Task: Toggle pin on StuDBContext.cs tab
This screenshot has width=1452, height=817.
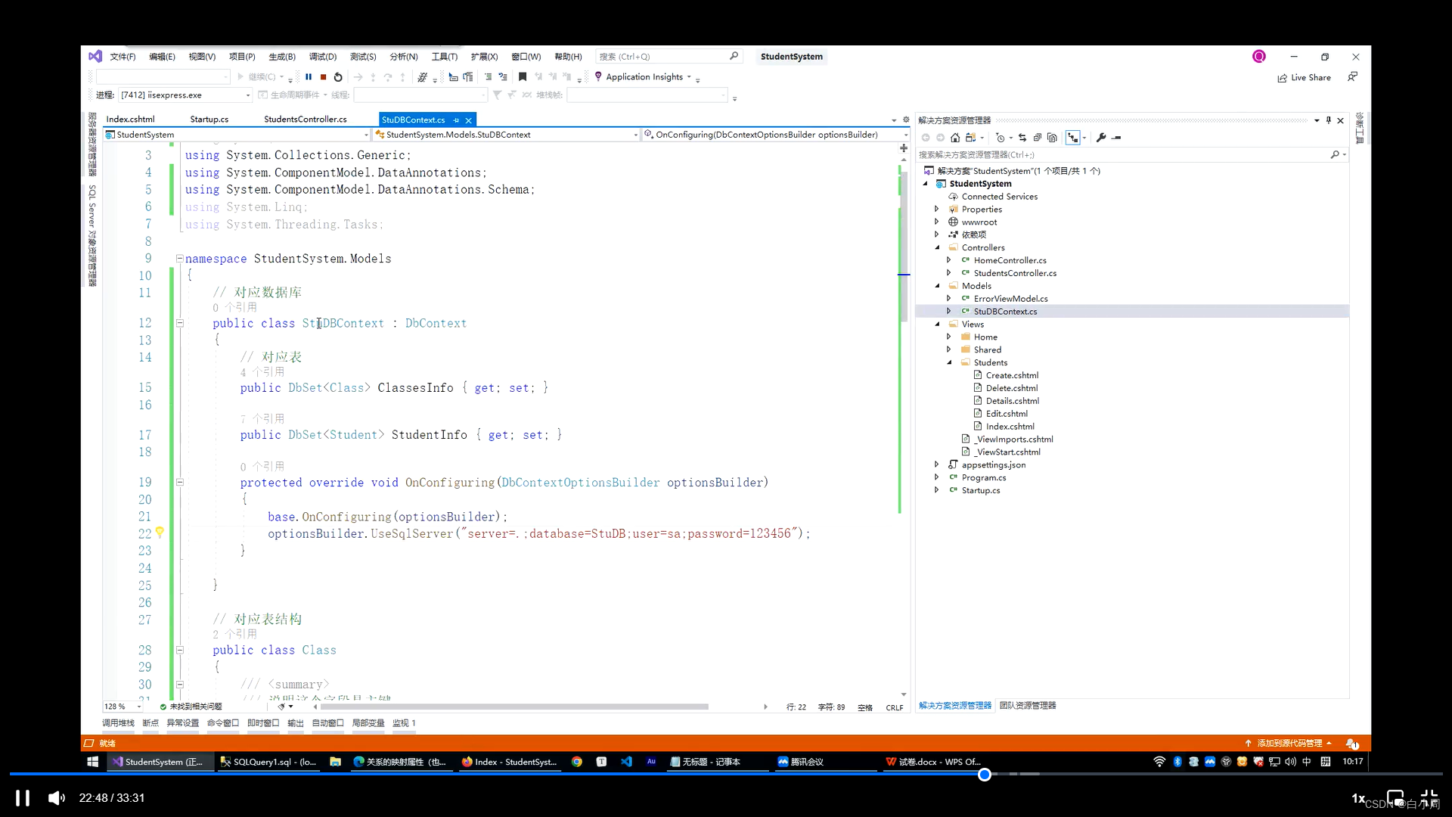Action: pos(456,120)
